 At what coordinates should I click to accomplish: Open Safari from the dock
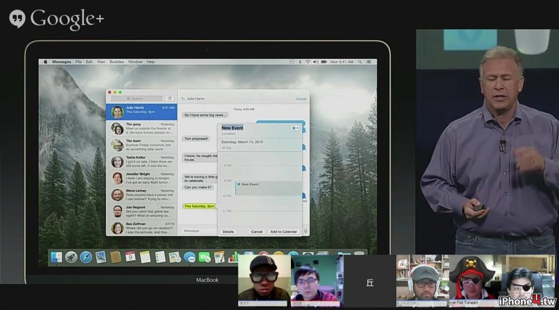pos(86,257)
